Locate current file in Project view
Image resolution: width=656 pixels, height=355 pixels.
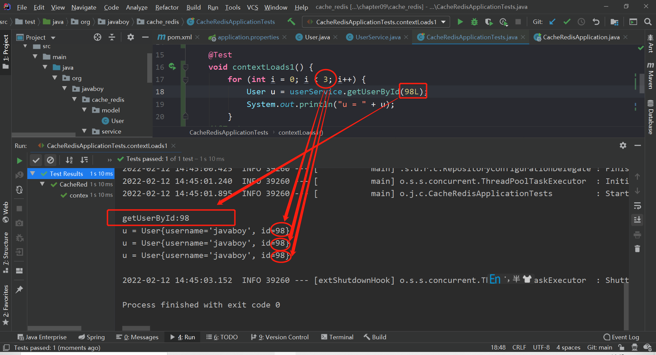tap(97, 37)
